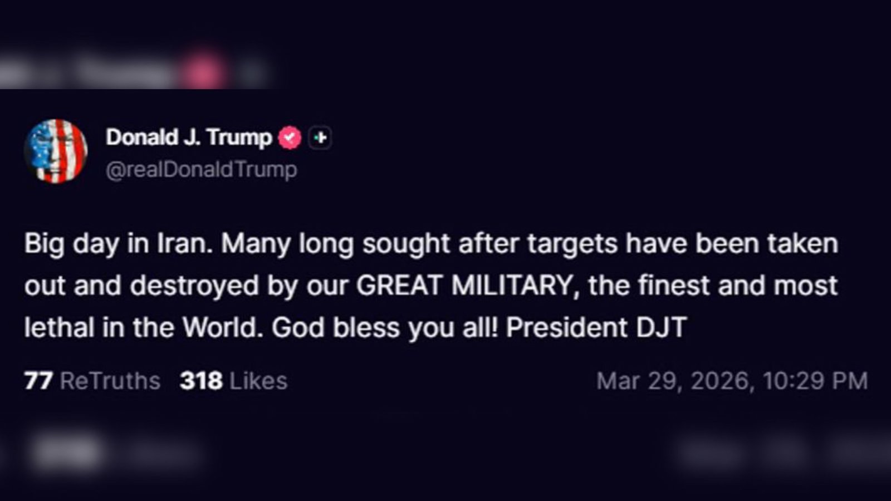Click the blurred gray icon right of pink badge
This screenshot has width=891, height=501.
click(x=253, y=72)
